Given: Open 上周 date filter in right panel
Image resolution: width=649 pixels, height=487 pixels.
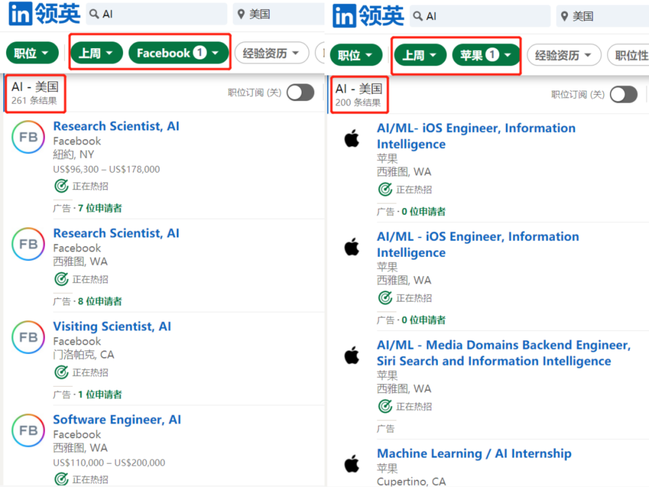Looking at the screenshot, I should pyautogui.click(x=420, y=55).
